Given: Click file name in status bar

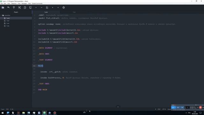Looking at the screenshot, I should [x=3, y=109].
